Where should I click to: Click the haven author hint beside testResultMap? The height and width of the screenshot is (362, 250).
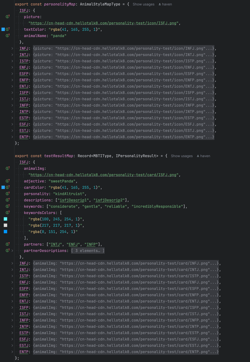click(203, 156)
